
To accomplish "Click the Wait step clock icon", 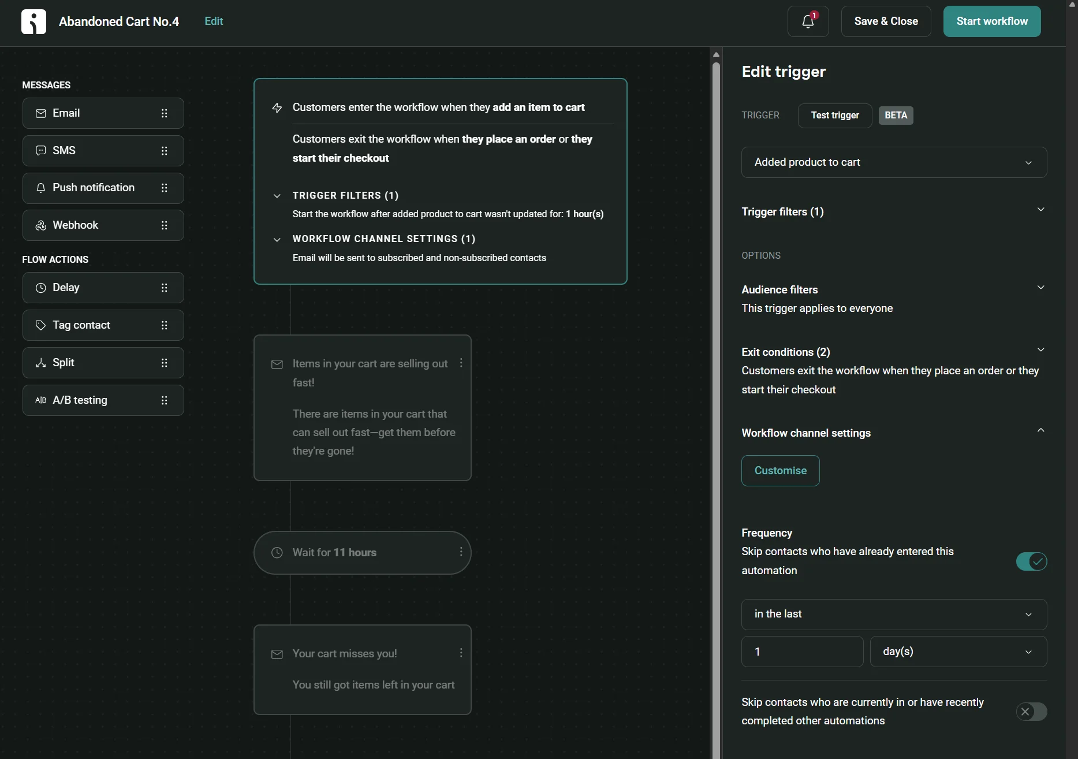I will coord(277,553).
